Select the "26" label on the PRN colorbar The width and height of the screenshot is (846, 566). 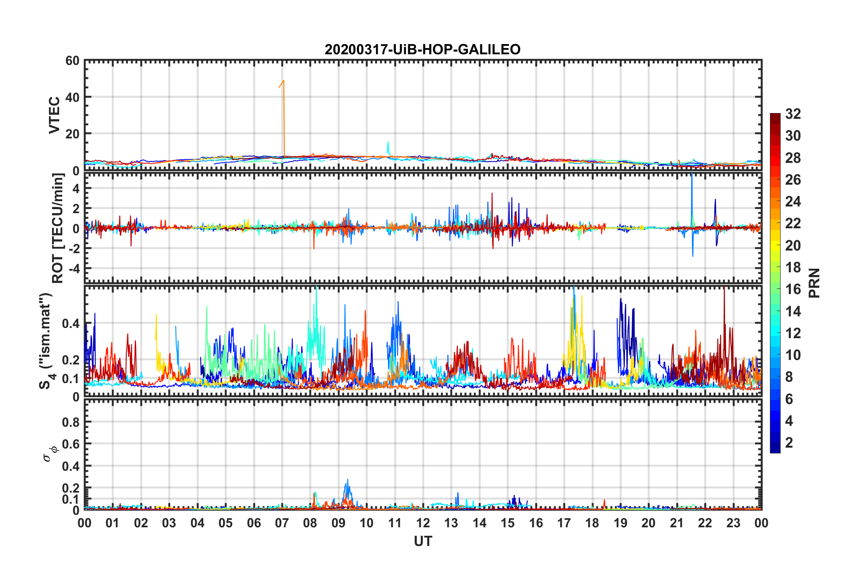(x=793, y=180)
